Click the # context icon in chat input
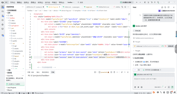 [x=139, y=87]
